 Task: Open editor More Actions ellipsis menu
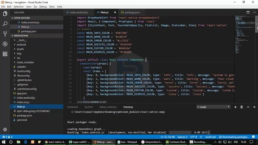tap(254, 12)
